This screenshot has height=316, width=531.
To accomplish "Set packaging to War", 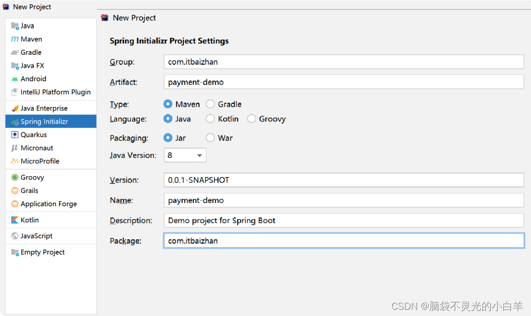I will [x=210, y=138].
